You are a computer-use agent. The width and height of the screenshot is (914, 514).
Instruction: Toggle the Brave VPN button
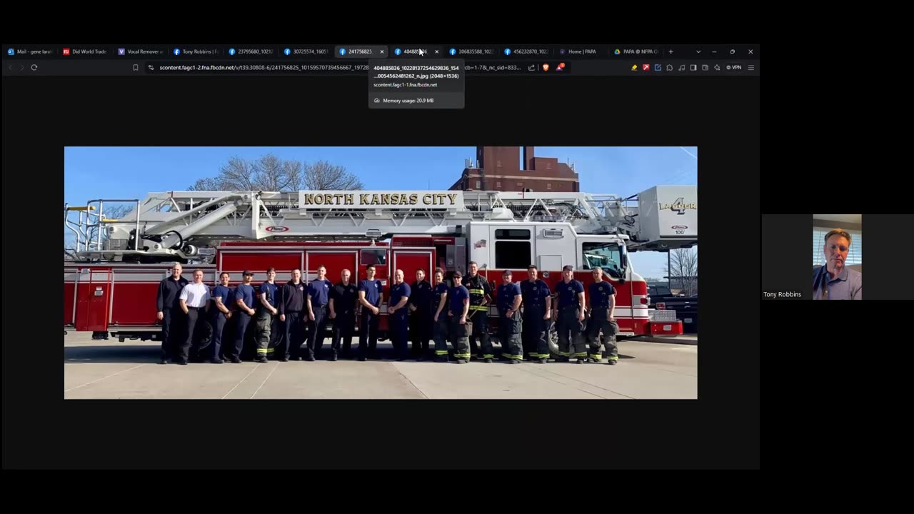pos(733,67)
